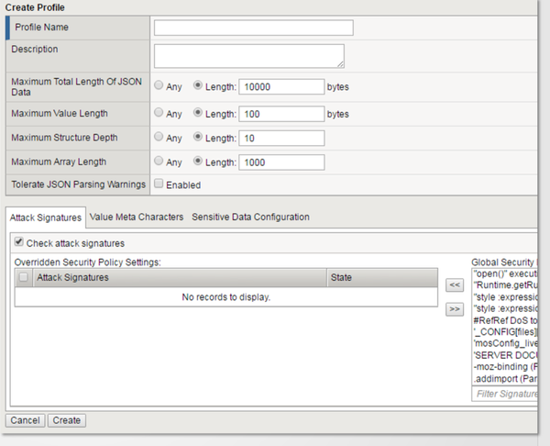This screenshot has width=550, height=446.
Task: Select Any for Maximum Structure Depth
Action: click(x=159, y=139)
